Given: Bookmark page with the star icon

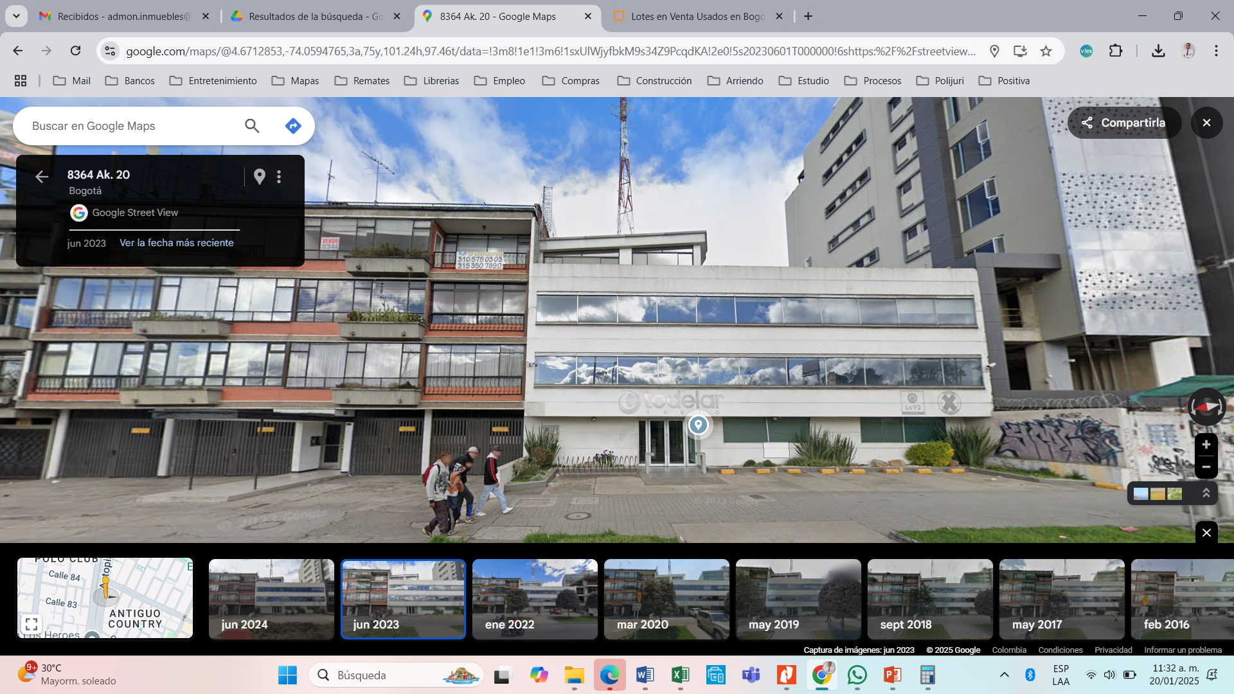Looking at the screenshot, I should pos(1046,51).
